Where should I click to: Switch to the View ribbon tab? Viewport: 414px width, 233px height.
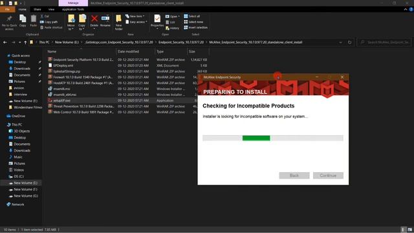[x=51, y=10]
